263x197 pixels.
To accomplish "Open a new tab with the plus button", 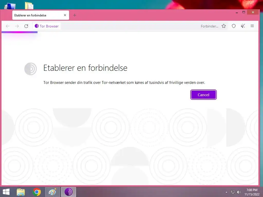I will [75, 15].
